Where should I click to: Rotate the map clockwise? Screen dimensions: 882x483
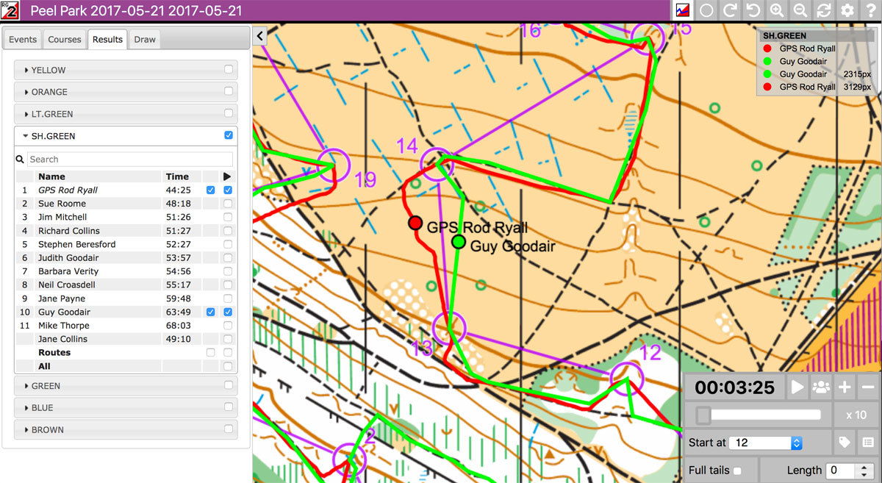tap(730, 10)
